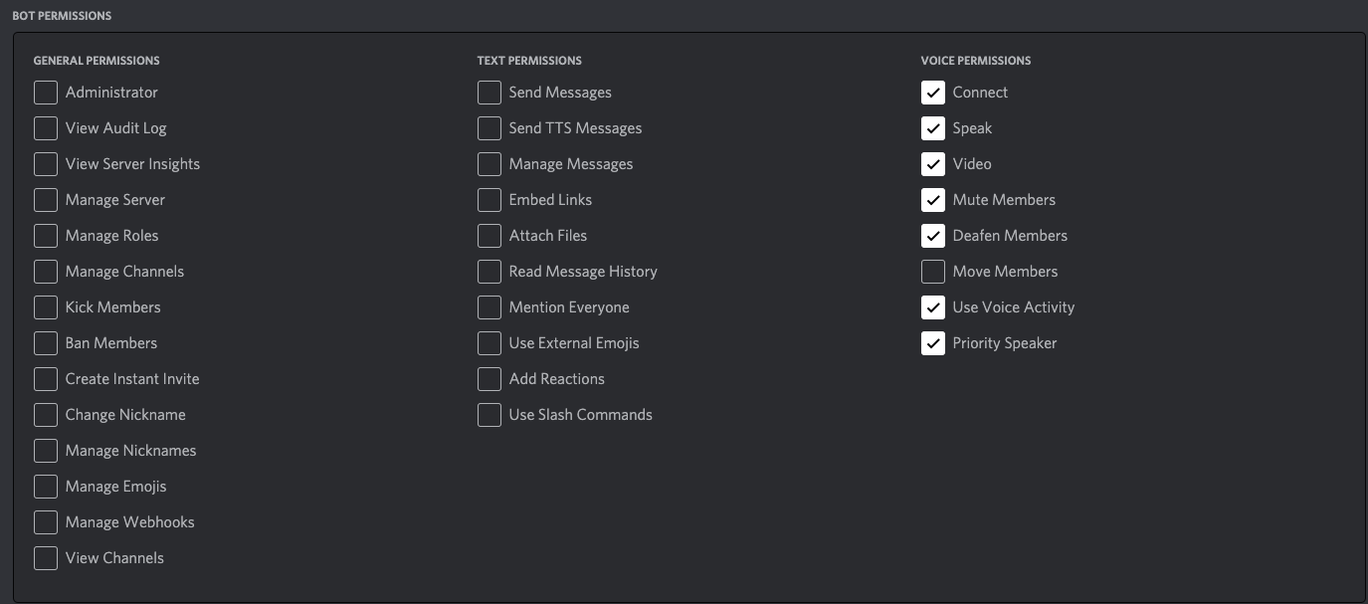Enable the Move Members permission
This screenshot has height=604, width=1368.
933,272
